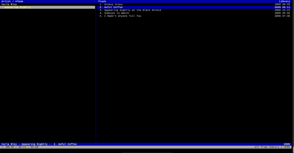Click the now playing title bar text

tap(39, 144)
